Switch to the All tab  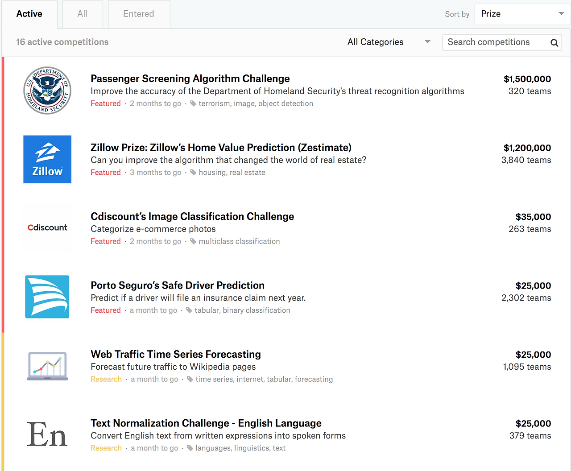83,14
